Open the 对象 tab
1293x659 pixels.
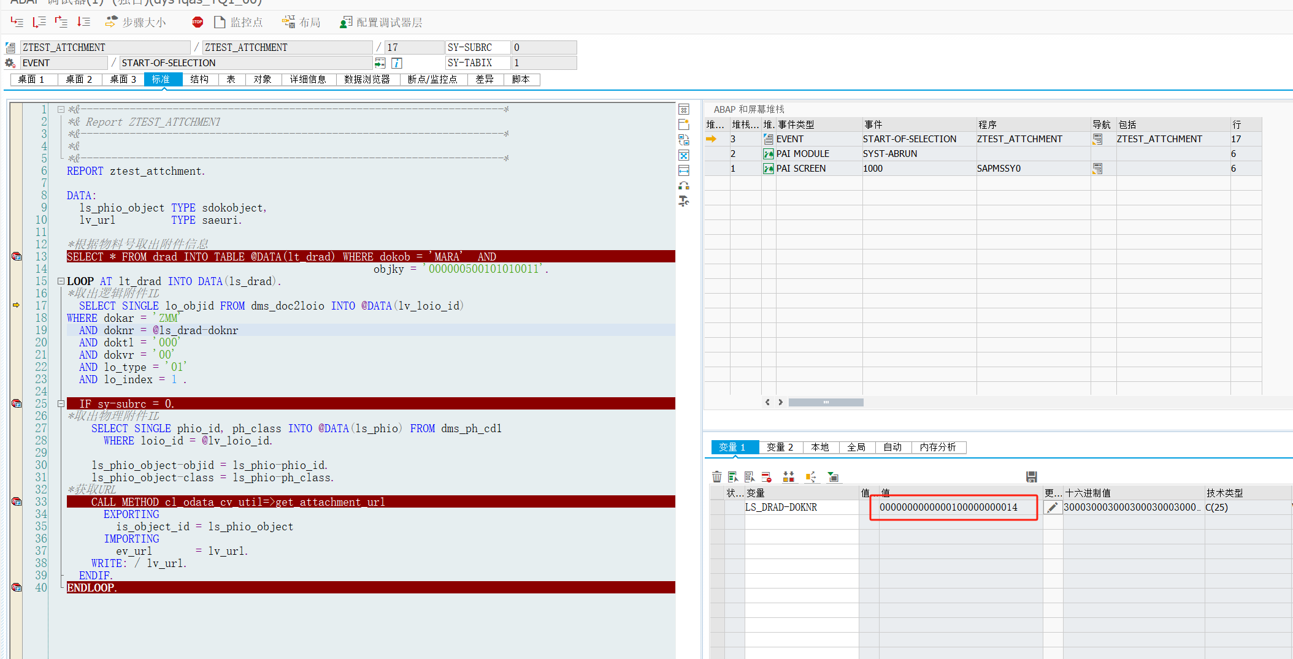click(x=263, y=79)
